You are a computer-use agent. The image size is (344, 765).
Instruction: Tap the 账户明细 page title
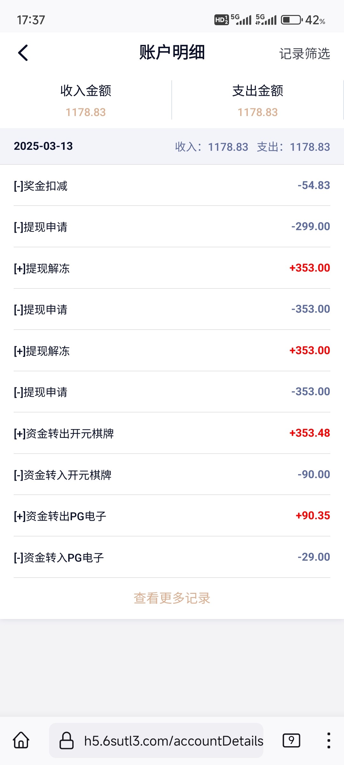(172, 53)
